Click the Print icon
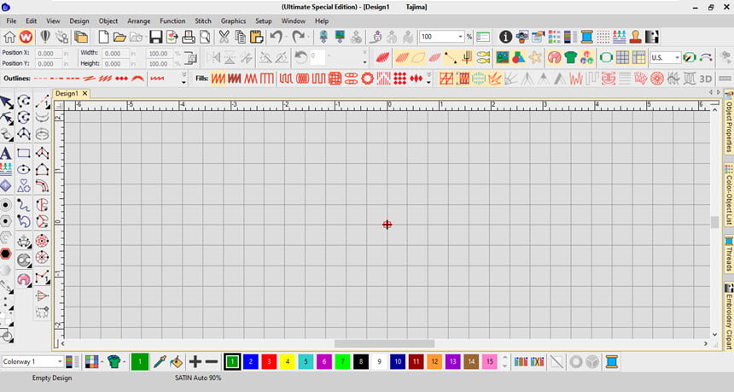The height and width of the screenshot is (392, 734). coord(189,38)
